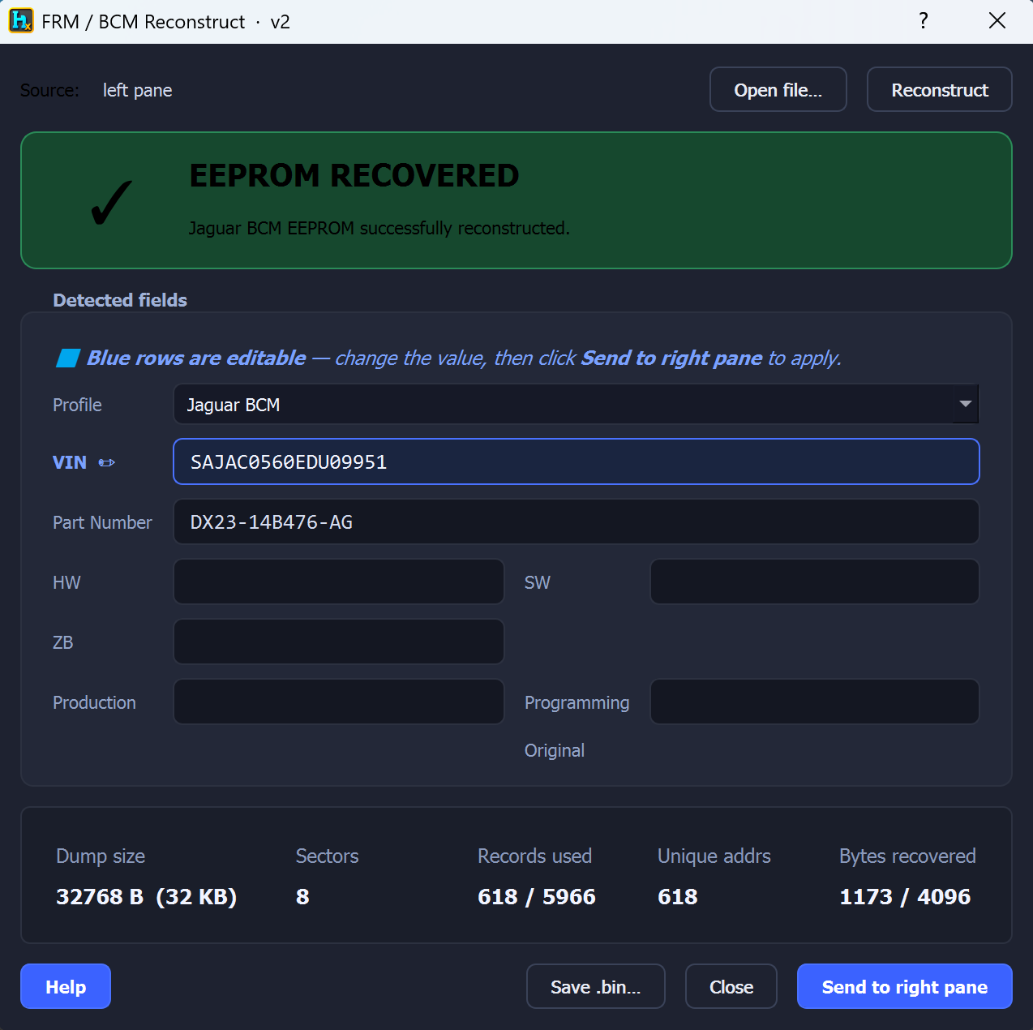
Task: Click the 'left pane' source value
Action: click(x=137, y=90)
